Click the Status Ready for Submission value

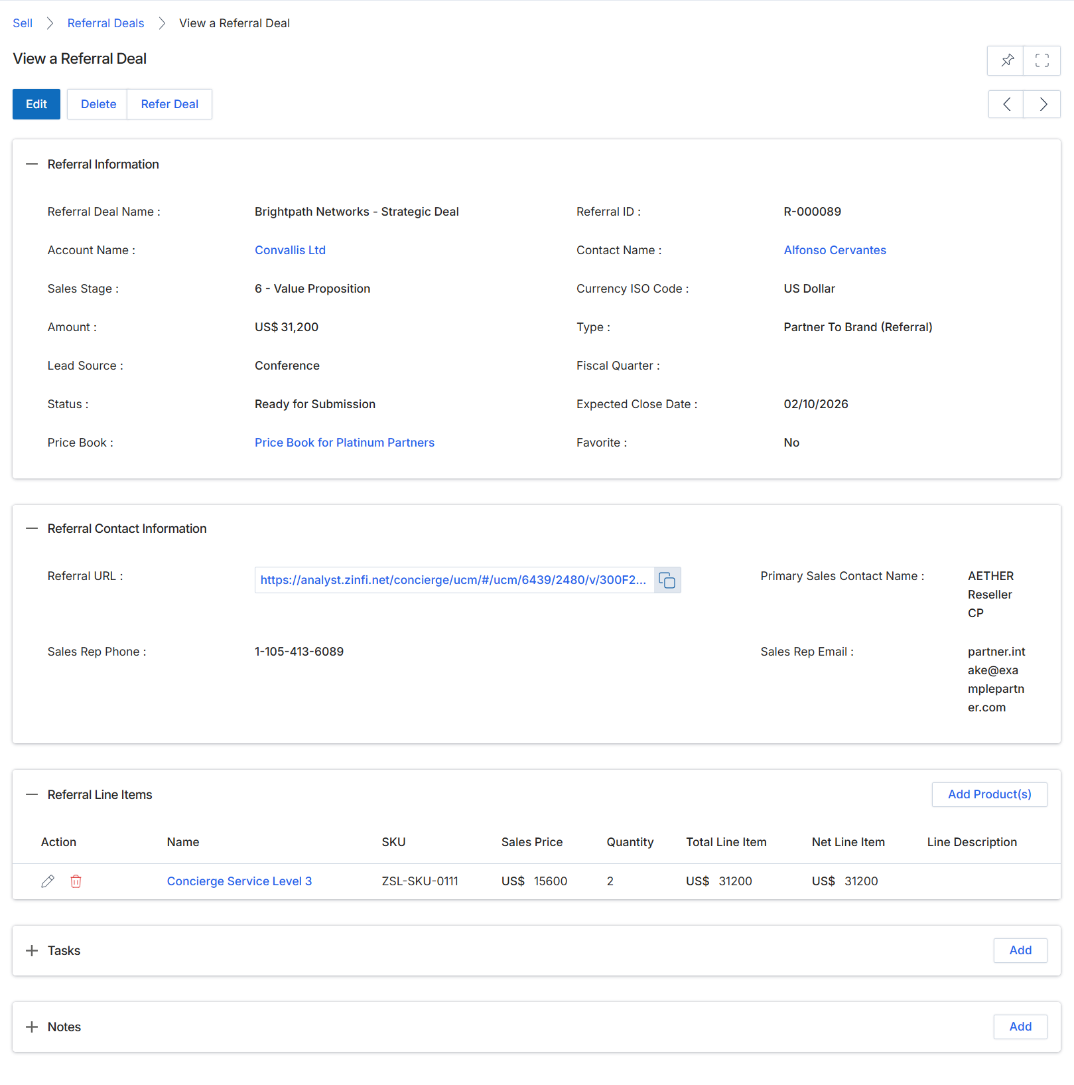(315, 404)
